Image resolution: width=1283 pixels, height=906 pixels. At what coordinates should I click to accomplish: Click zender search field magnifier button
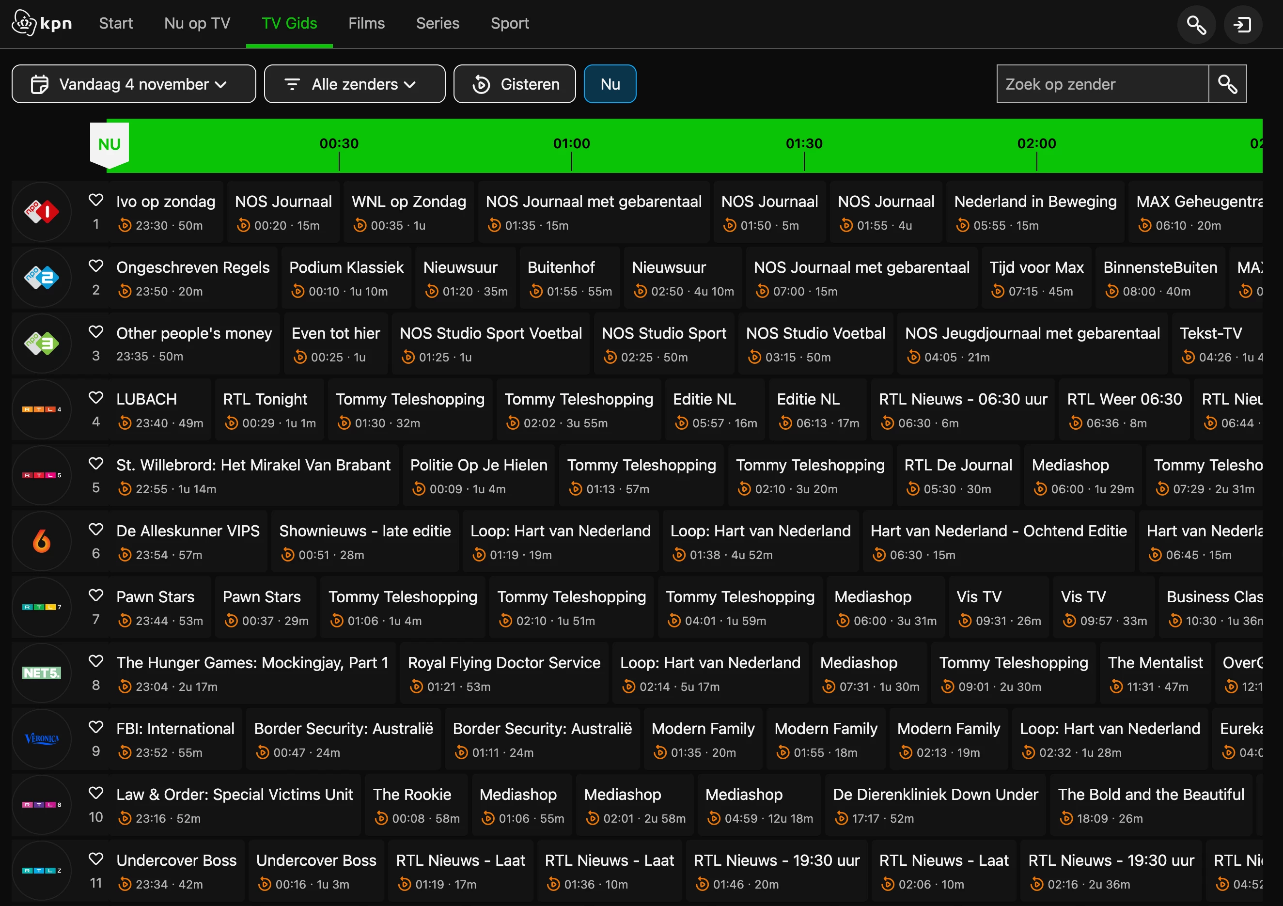pos(1227,84)
